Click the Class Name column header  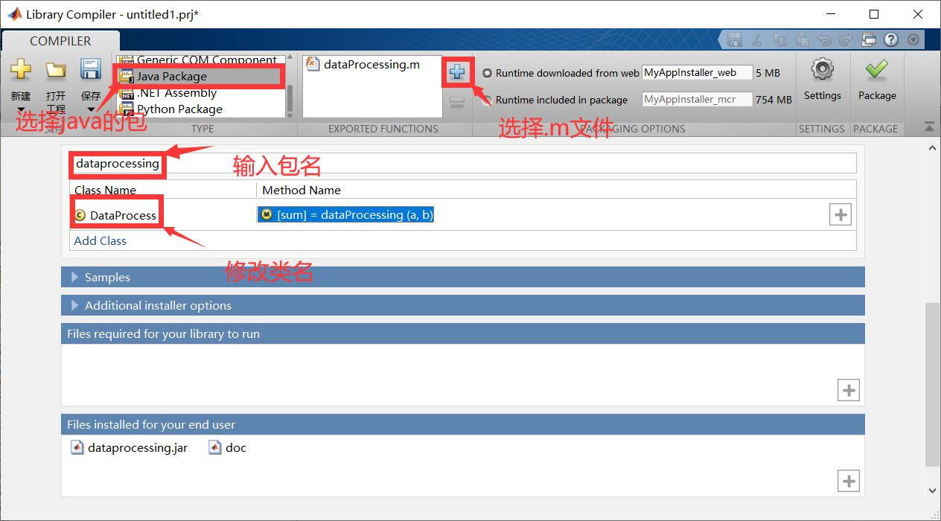(x=105, y=190)
